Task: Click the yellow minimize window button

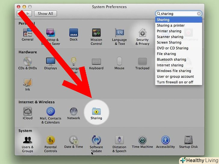Action: [24, 7]
